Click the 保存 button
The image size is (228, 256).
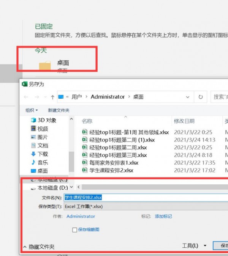tap(220, 245)
